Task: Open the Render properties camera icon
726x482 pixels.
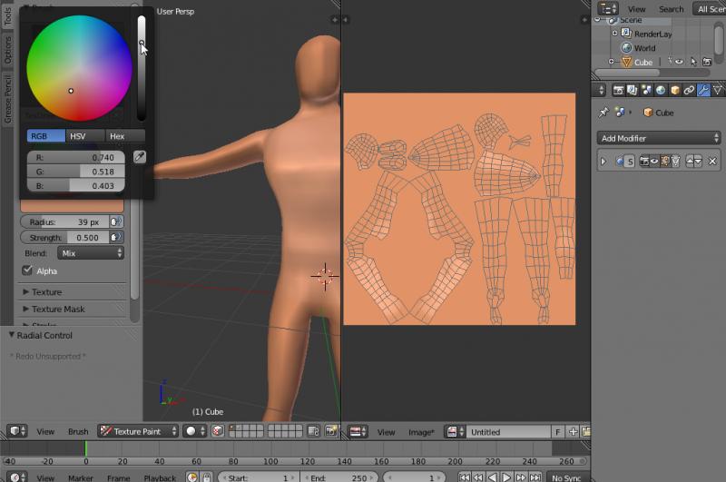Action: pos(618,90)
